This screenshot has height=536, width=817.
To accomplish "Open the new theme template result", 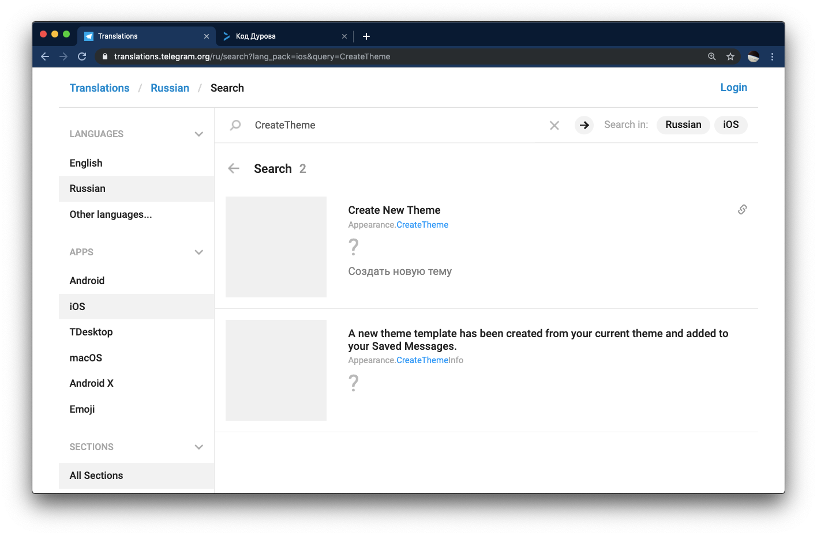I will pos(538,339).
